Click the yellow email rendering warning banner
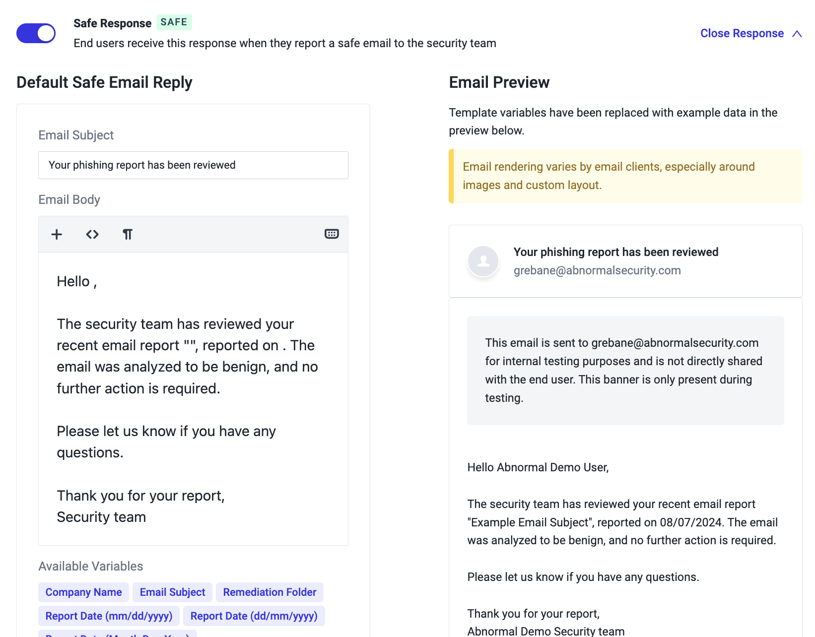 coord(625,176)
